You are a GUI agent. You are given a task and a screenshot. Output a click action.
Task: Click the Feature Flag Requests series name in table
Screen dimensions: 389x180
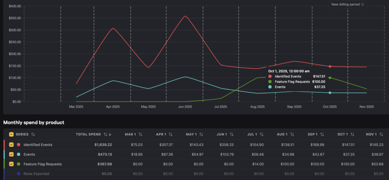pyautogui.click(x=43, y=164)
